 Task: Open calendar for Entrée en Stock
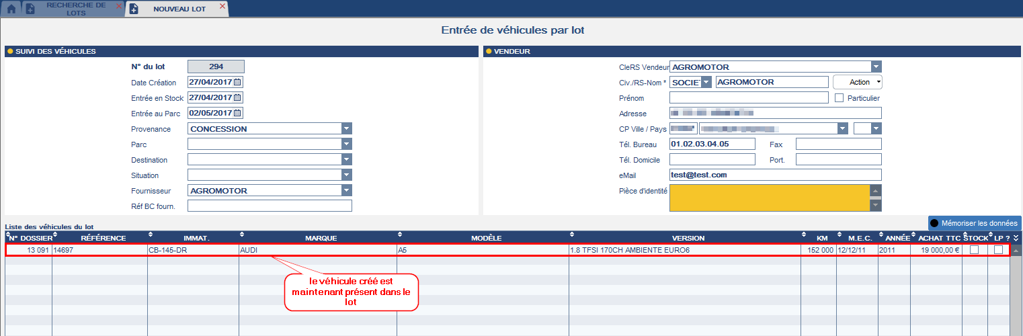(237, 97)
